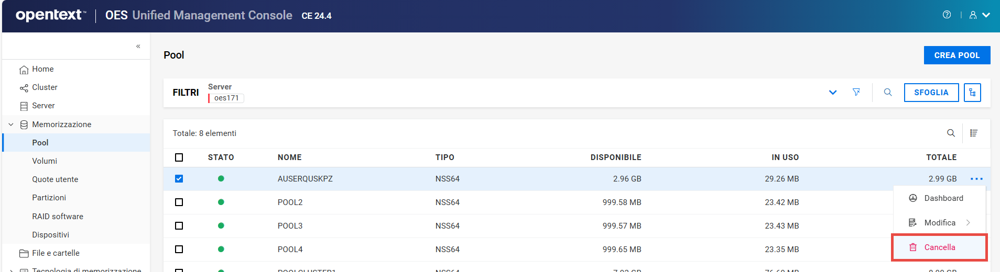Open the Modifica submenu arrow

click(968, 223)
